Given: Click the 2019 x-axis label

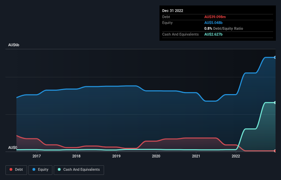Looking at the screenshot, I should point(116,156).
